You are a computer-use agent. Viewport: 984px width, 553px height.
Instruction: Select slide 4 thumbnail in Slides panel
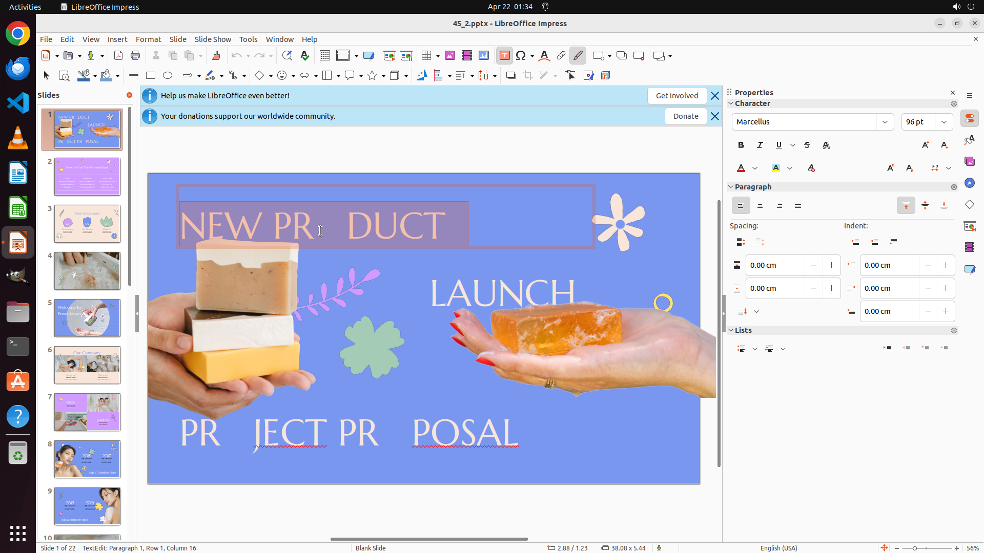87,271
